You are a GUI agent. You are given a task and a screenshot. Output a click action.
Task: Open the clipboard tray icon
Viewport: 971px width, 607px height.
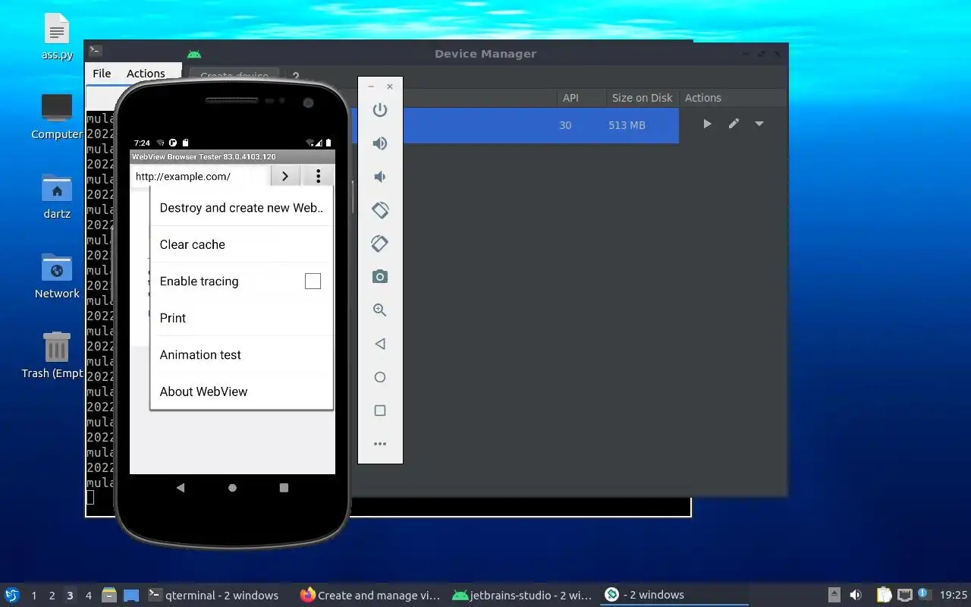[x=884, y=595]
